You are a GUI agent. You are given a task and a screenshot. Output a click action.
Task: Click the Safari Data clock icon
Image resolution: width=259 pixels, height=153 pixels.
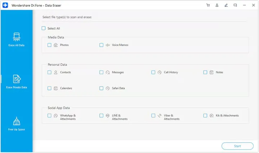(108, 88)
